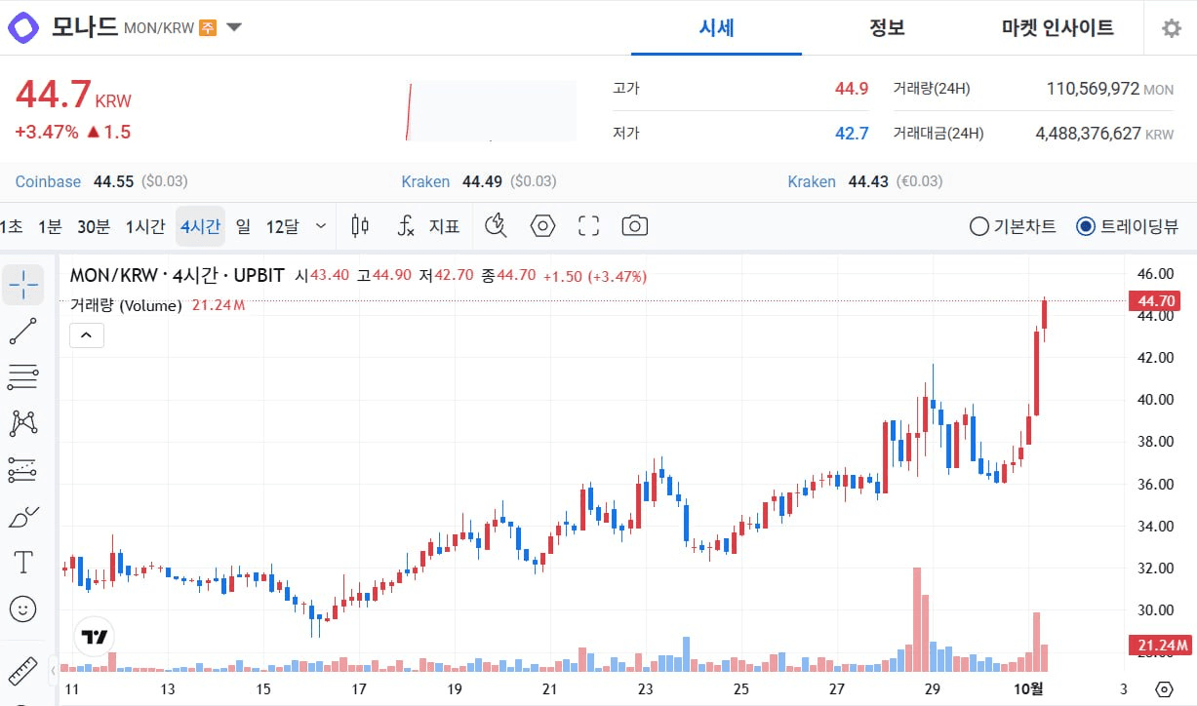Switch to the 시세 tab

point(716,27)
